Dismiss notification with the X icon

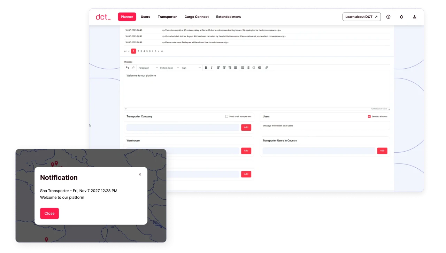[140, 175]
